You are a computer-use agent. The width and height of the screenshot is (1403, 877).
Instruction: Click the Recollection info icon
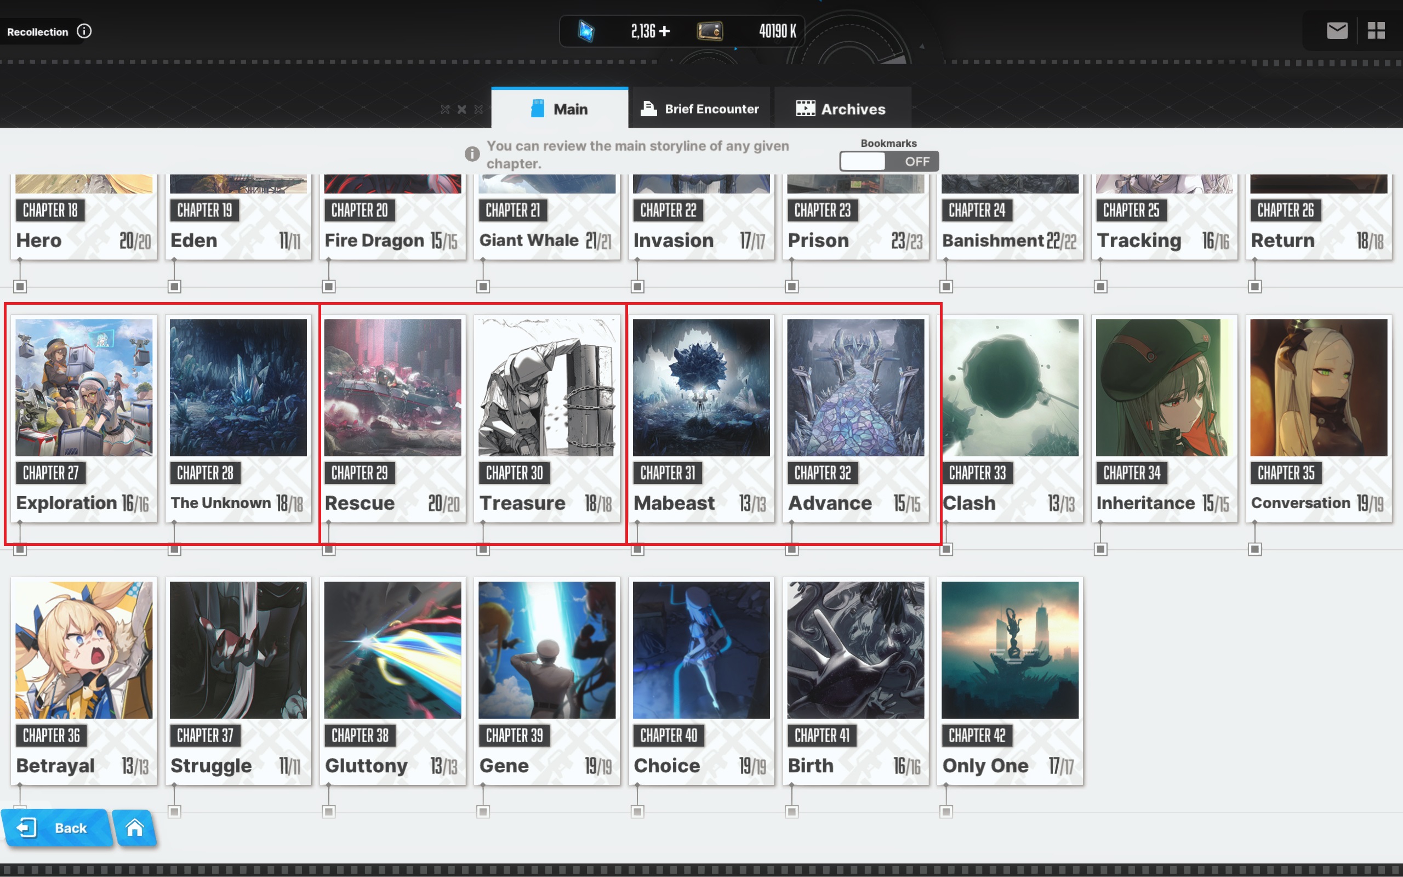pyautogui.click(x=84, y=31)
